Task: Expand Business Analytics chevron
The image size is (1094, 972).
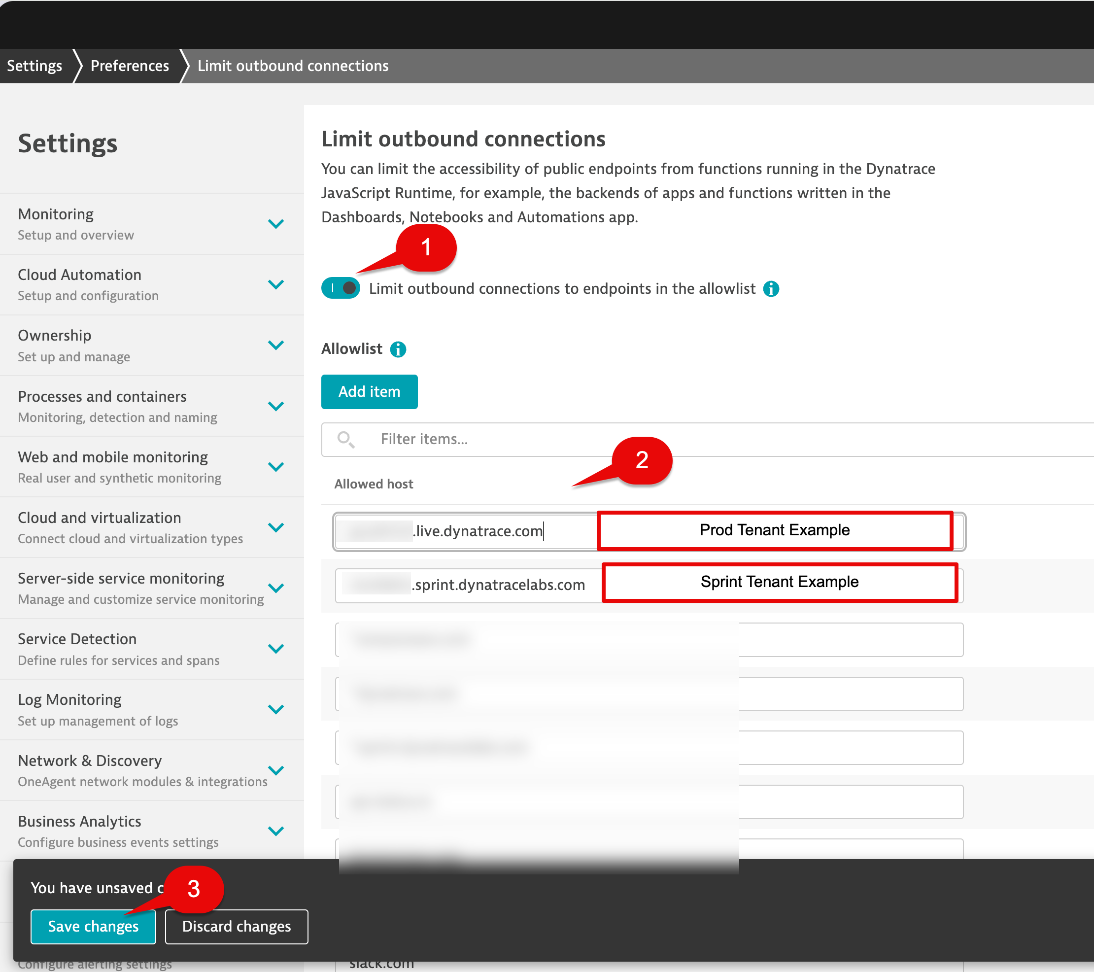Action: click(x=275, y=831)
